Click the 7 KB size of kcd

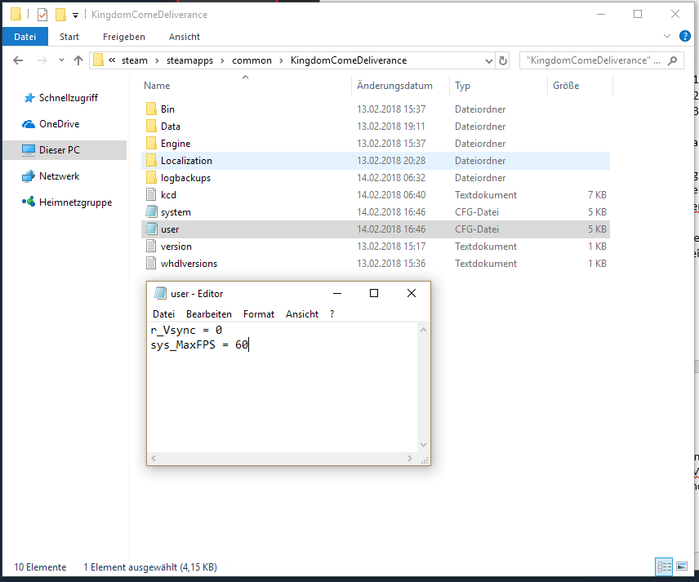coord(597,195)
